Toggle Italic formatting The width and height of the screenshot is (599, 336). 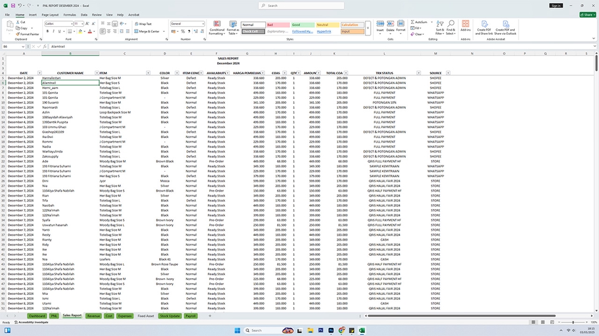tap(53, 31)
